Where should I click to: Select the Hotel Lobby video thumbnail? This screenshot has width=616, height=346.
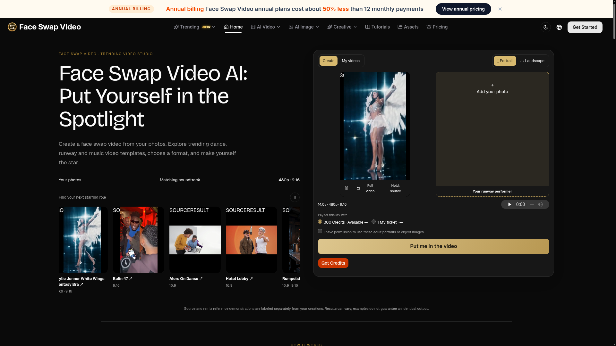tap(252, 240)
